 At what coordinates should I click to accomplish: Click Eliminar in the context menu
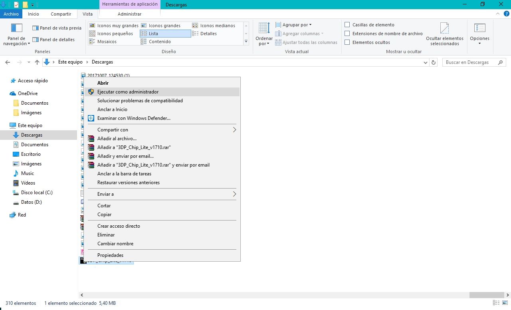(x=162, y=235)
